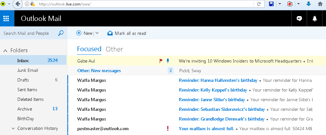This screenshot has height=135, width=326.
Task: Select the Focused inbox tab
Action: [89, 49]
